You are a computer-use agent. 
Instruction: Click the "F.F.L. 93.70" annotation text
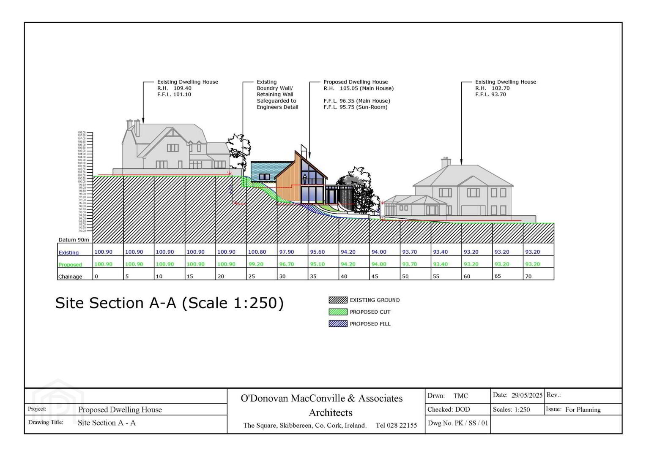click(490, 95)
